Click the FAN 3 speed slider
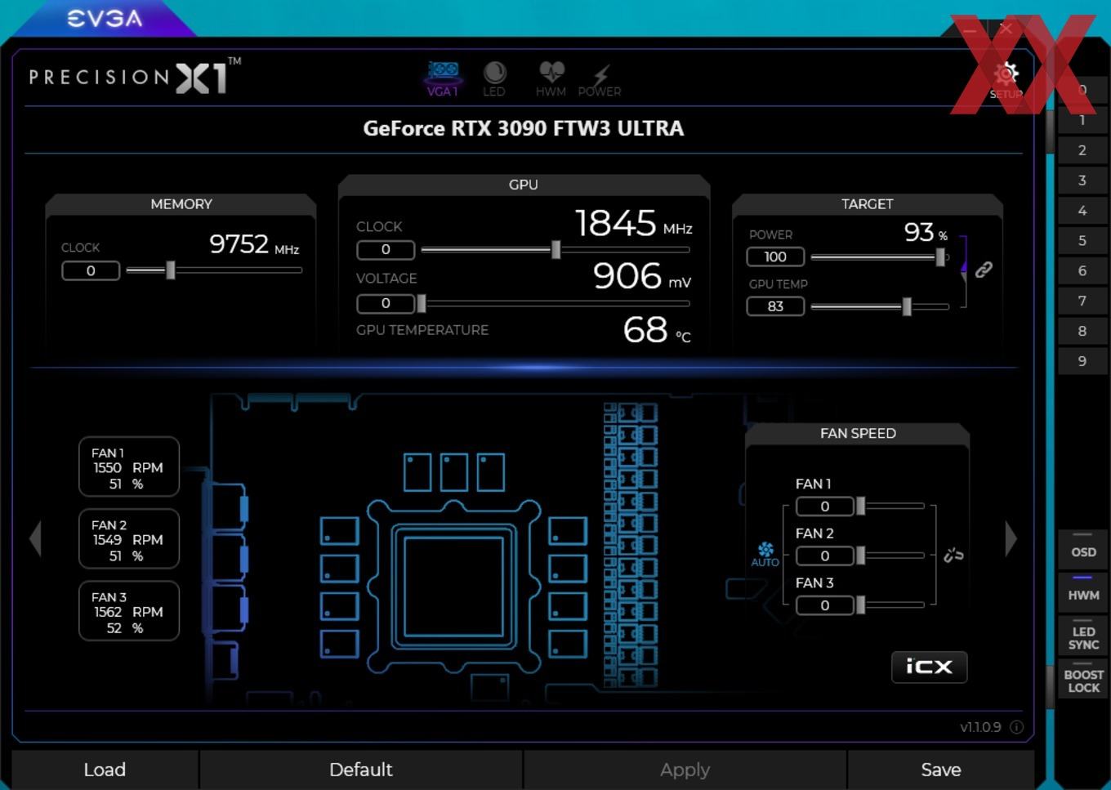Screen dimensions: 1111x790 coord(890,605)
